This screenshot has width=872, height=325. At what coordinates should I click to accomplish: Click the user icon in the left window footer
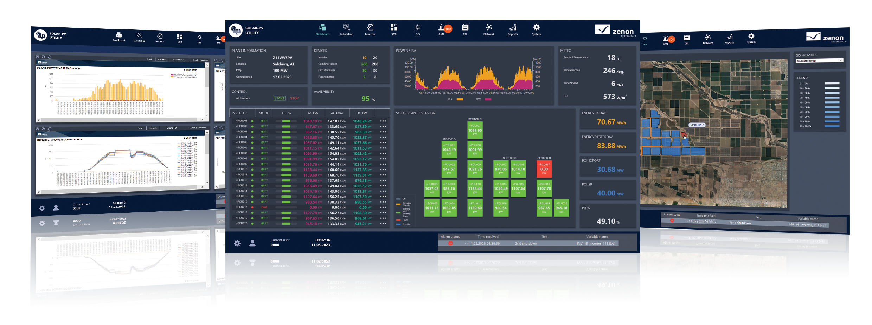(56, 208)
